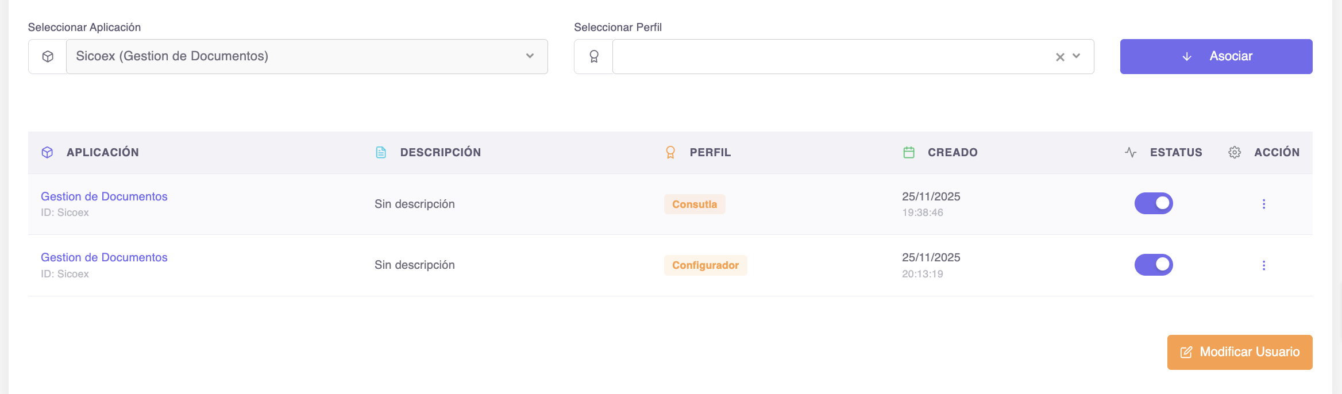Click the gear icon beside the ACCIÓN header
The height and width of the screenshot is (394, 1342).
1235,152
